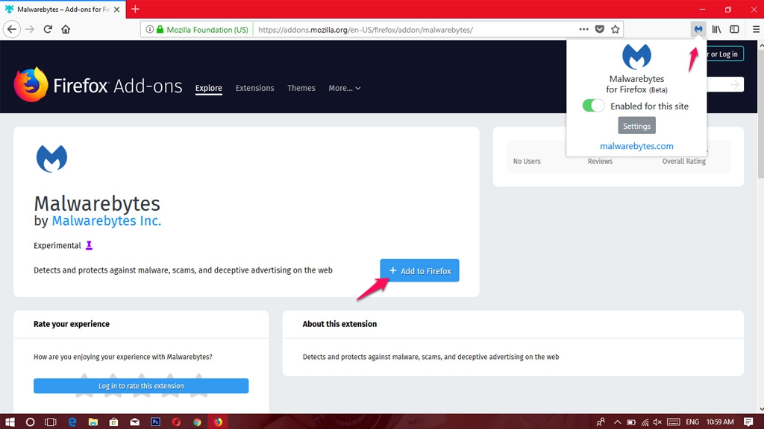Image resolution: width=764 pixels, height=429 pixels.
Task: Switch to the Malwarebytes Add-ons browser tab
Action: (x=63, y=9)
